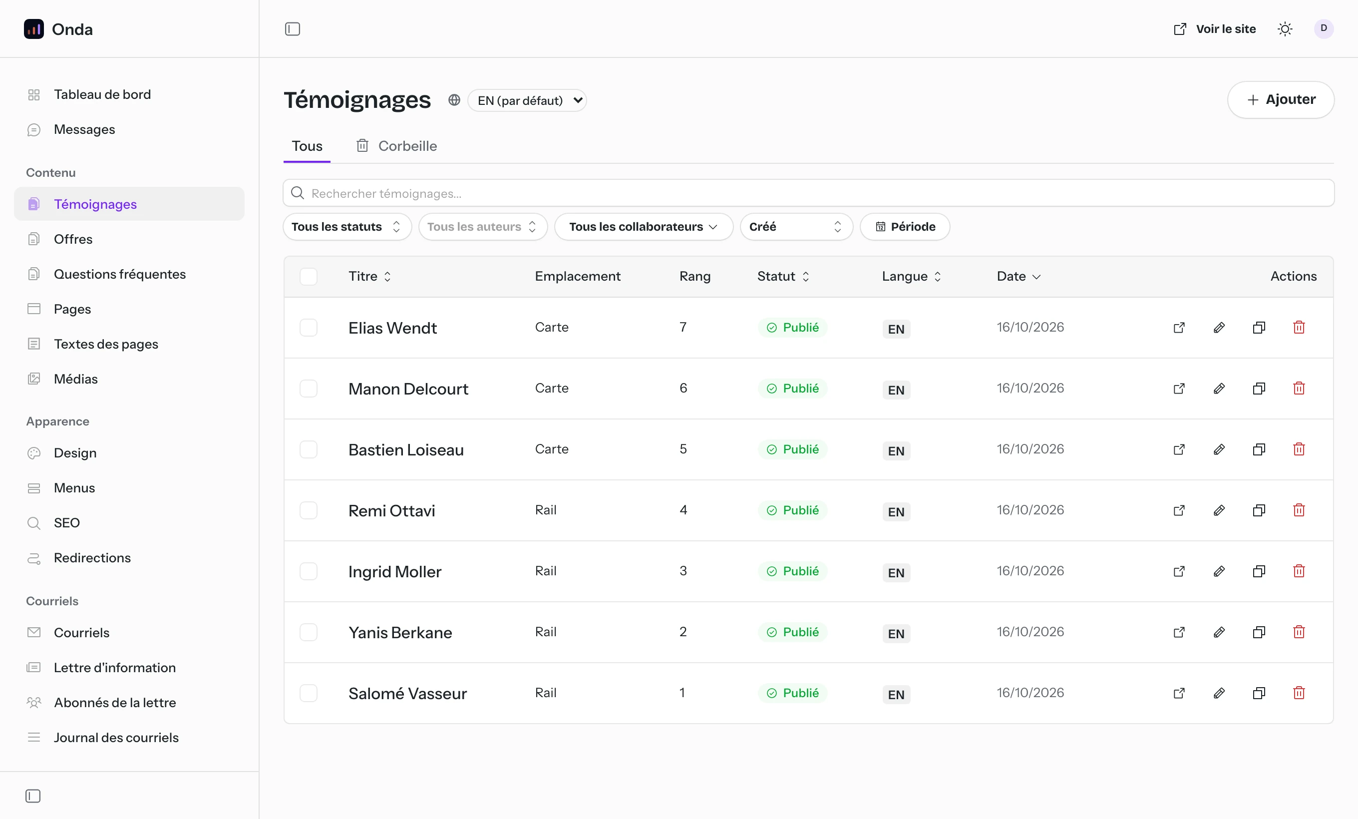1358x819 pixels.
Task: Edit the Remi Ottavi testimonial
Action: pos(1219,510)
